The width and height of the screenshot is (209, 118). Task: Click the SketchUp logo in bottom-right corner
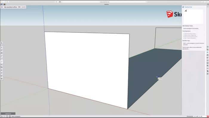(x=208, y=117)
